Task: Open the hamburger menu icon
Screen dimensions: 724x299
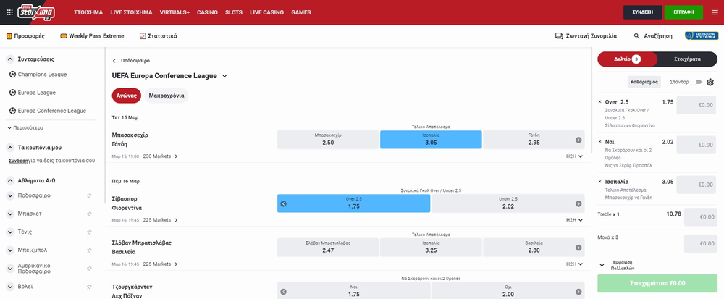Action: tap(715, 12)
